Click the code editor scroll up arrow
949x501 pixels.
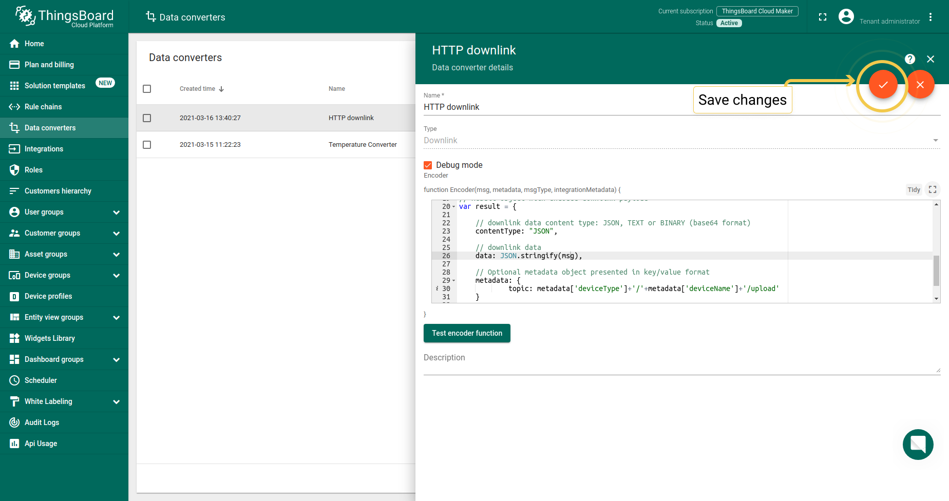936,204
